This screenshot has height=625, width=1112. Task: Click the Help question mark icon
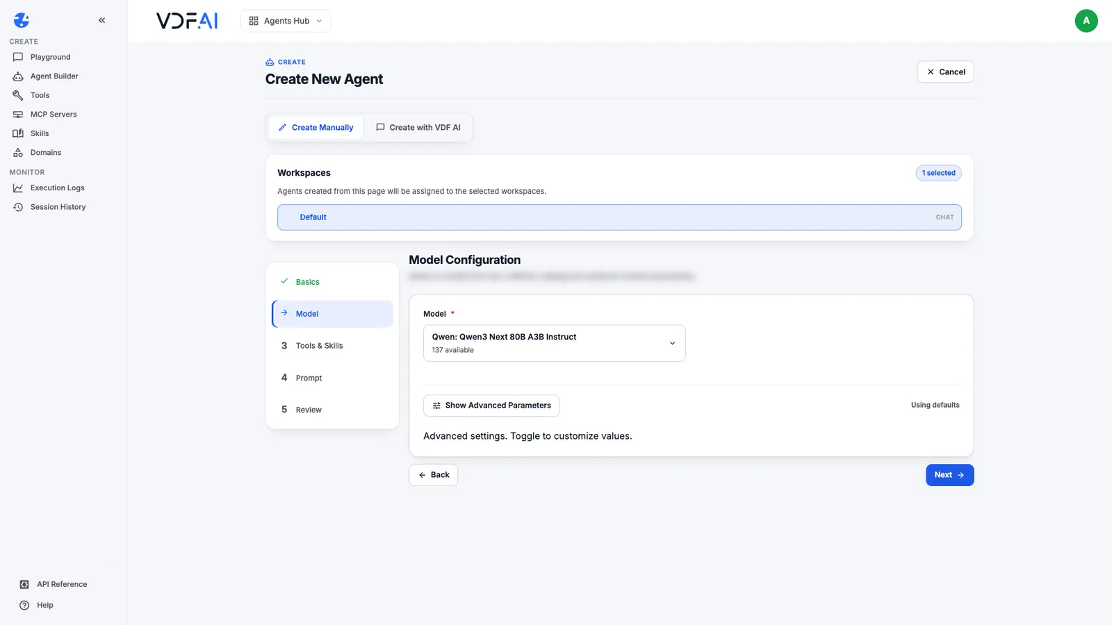point(24,606)
